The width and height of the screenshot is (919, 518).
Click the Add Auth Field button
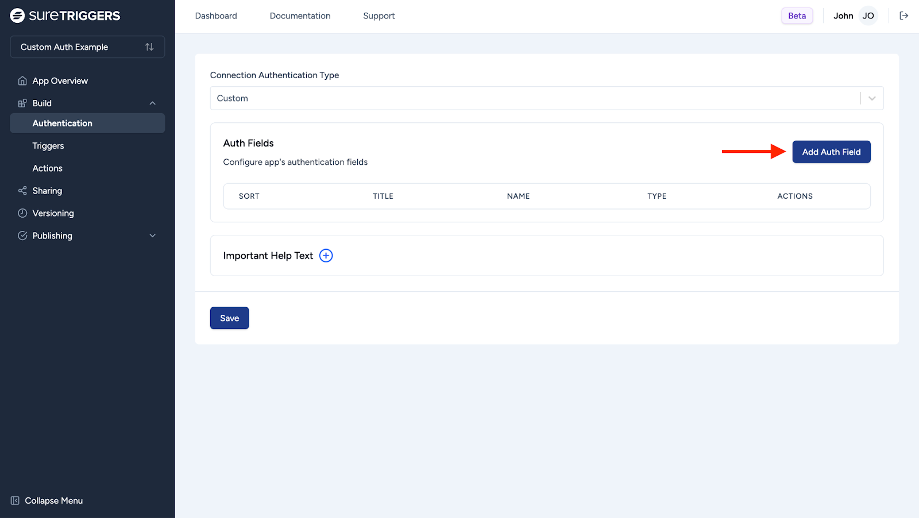click(x=831, y=152)
